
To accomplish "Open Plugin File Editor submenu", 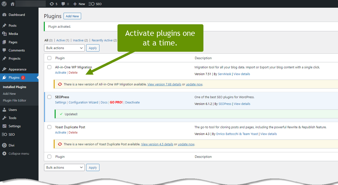I will pos(14,101).
